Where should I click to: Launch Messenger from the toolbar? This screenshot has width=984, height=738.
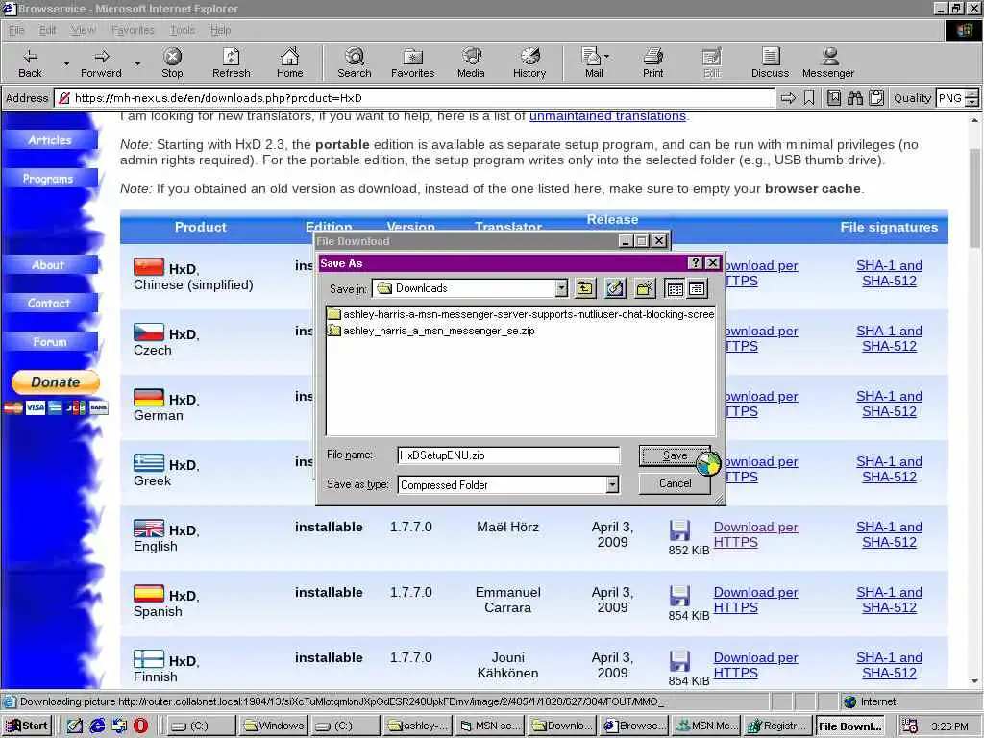(828, 62)
